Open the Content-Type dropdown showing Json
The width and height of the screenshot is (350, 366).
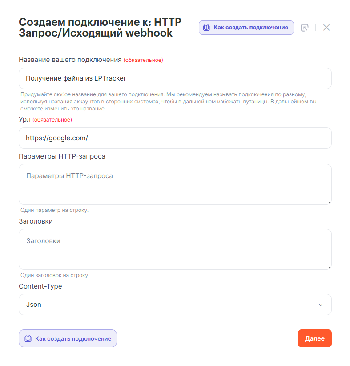[x=175, y=305]
